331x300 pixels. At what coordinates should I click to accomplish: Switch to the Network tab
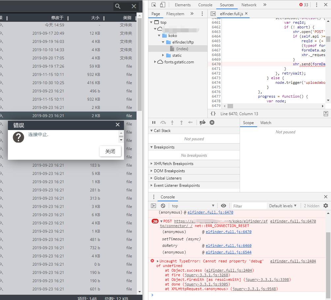pos(249,5)
